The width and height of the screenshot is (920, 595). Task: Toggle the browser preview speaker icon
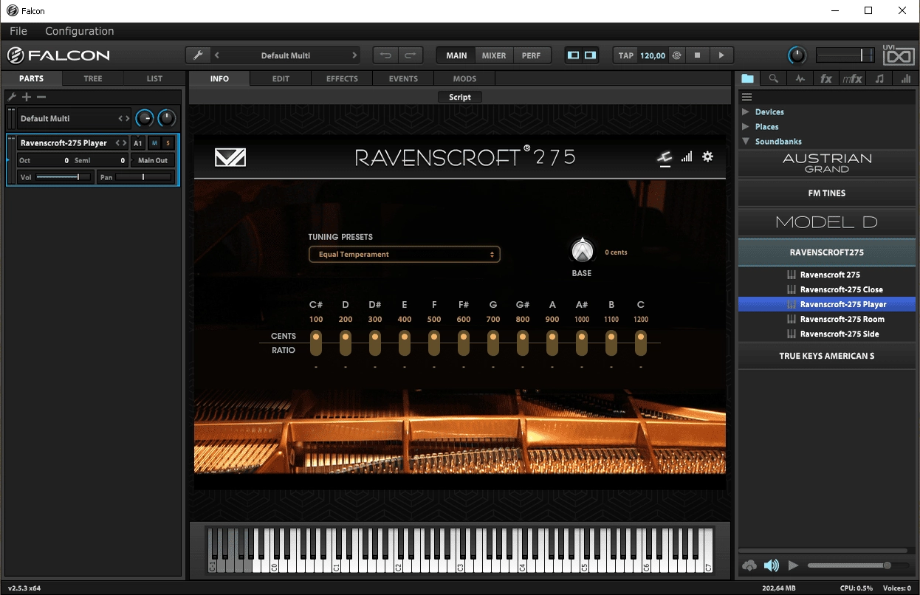[772, 565]
